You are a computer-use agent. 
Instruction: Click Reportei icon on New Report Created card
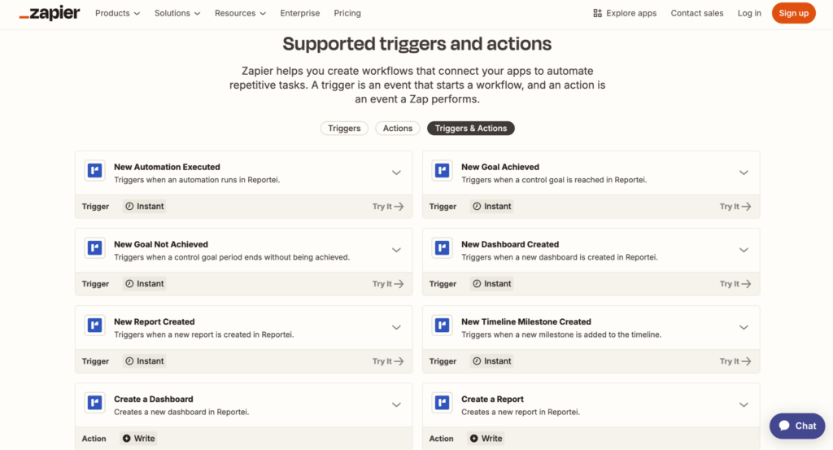pos(95,325)
